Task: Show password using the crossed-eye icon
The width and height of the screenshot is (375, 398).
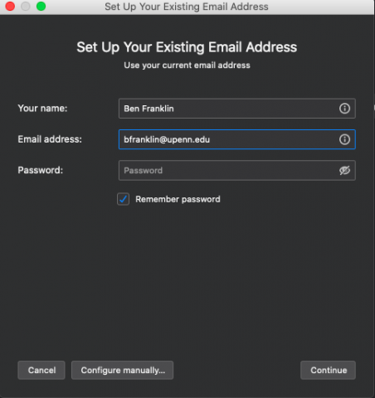Action: point(344,170)
